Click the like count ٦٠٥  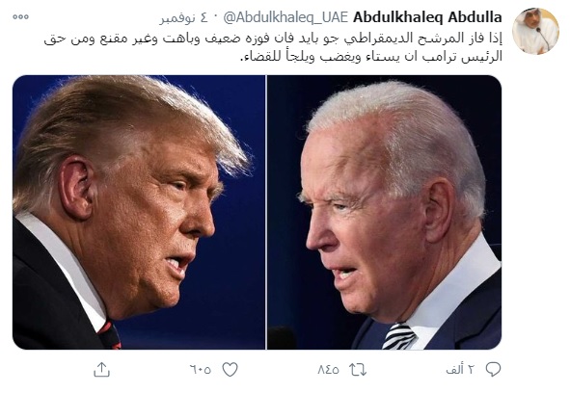tap(201, 370)
